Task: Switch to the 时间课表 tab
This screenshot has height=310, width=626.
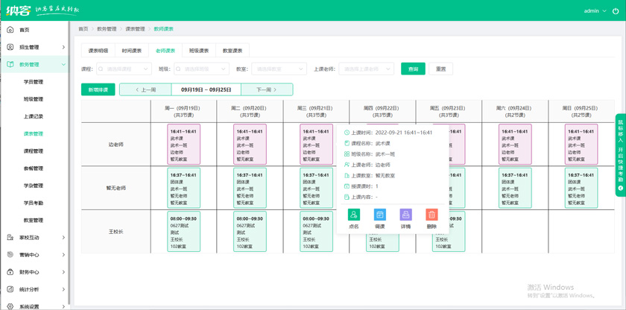Action: pyautogui.click(x=132, y=51)
